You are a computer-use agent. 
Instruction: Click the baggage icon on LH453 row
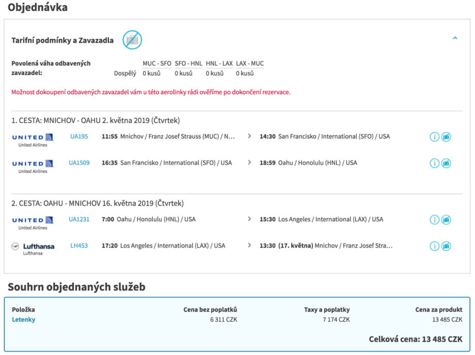pos(446,246)
